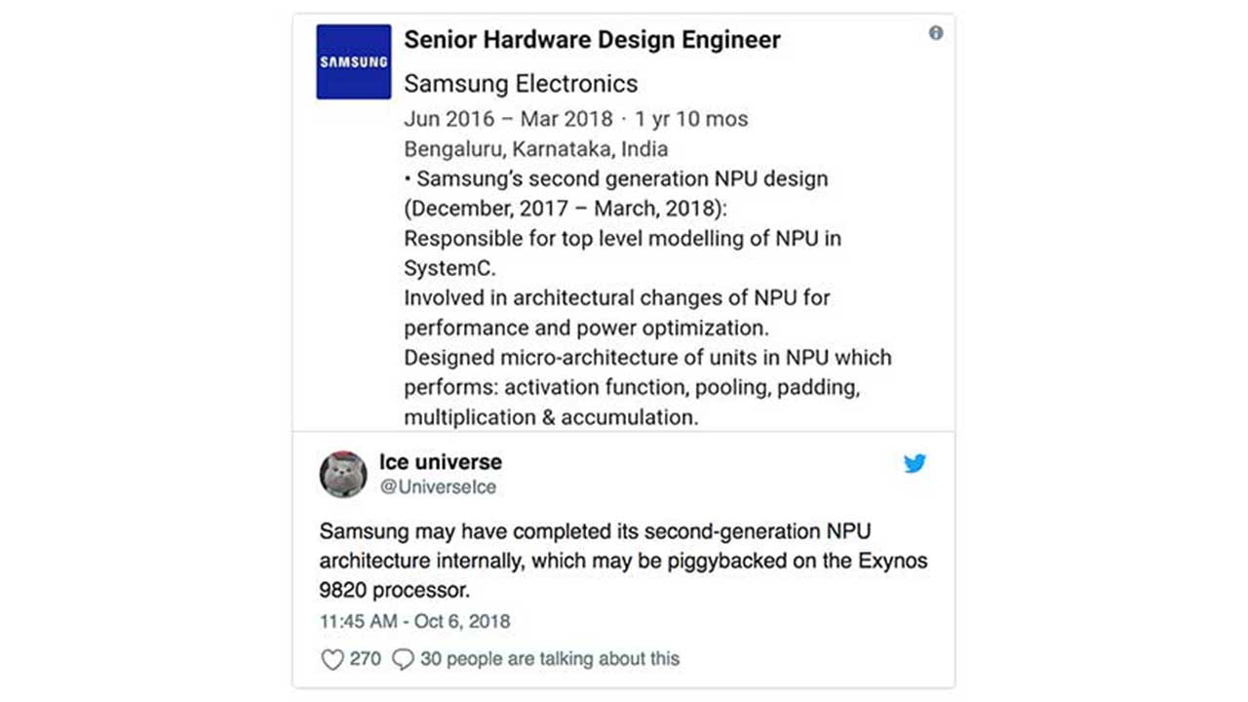Image resolution: width=1248 pixels, height=702 pixels.
Task: Click the Twitter bird icon
Action: [915, 464]
